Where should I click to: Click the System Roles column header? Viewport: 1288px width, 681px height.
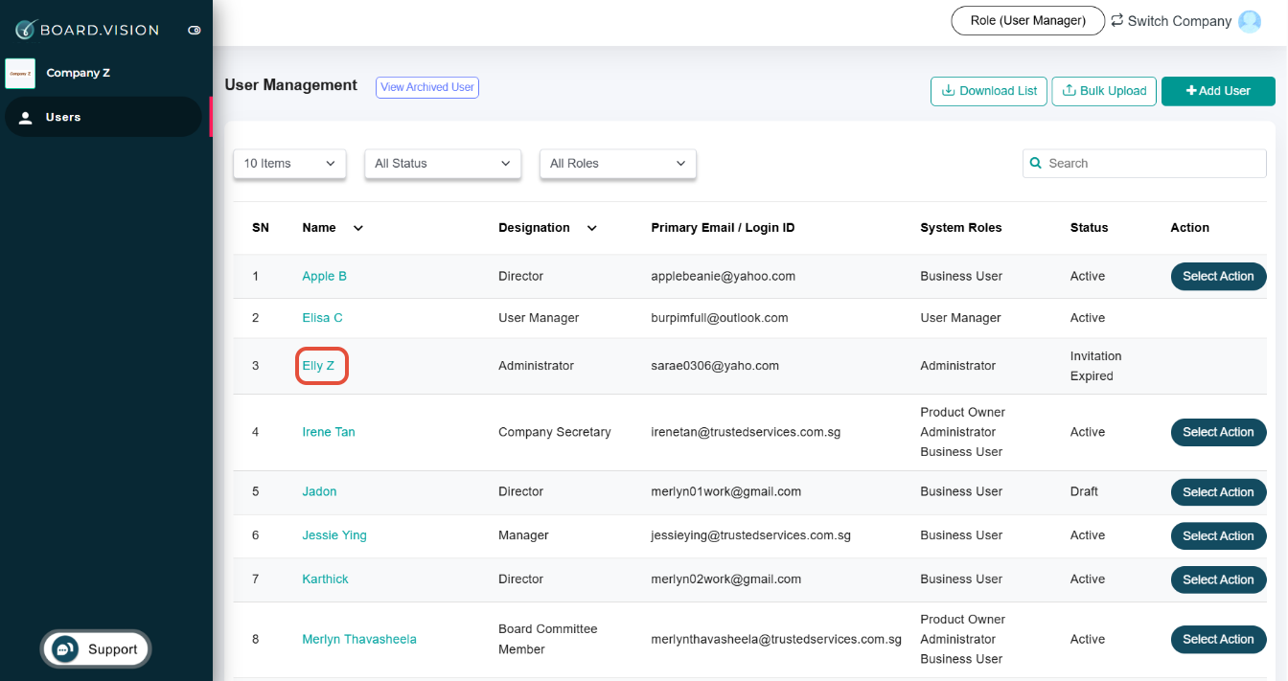(961, 228)
